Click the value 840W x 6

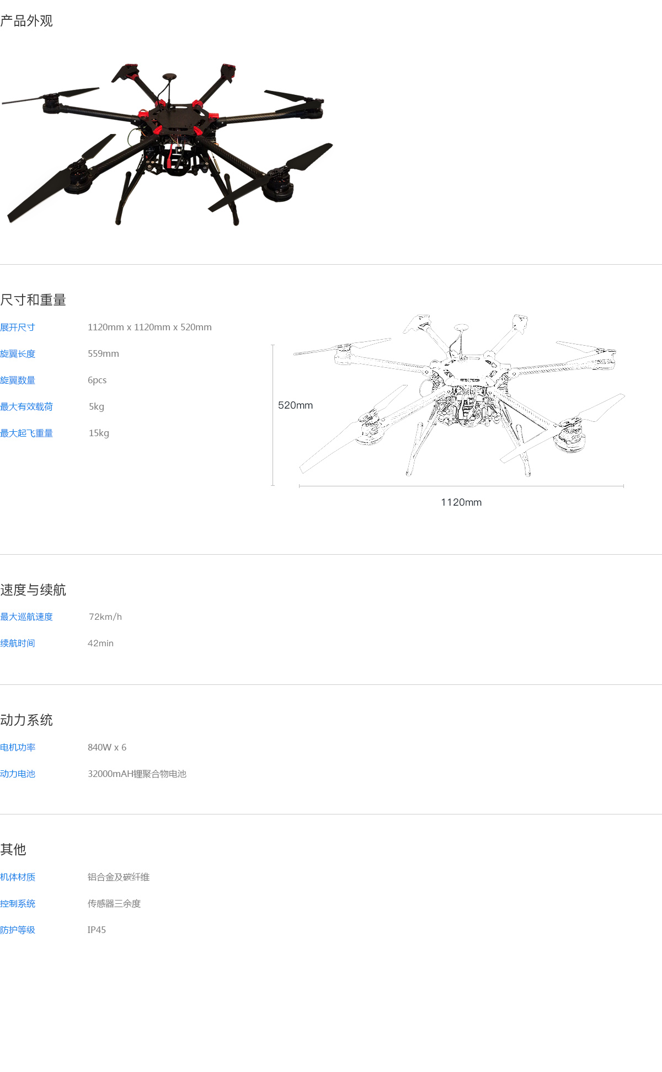pos(107,747)
